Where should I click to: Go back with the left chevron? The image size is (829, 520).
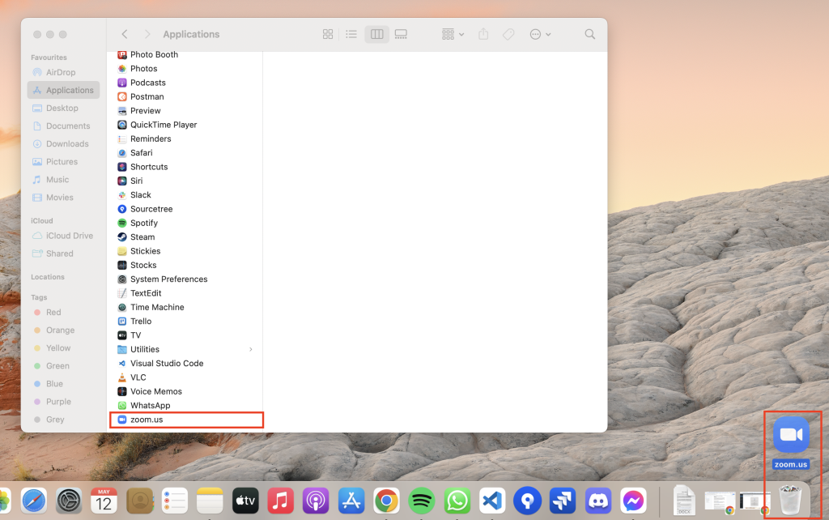[125, 34]
